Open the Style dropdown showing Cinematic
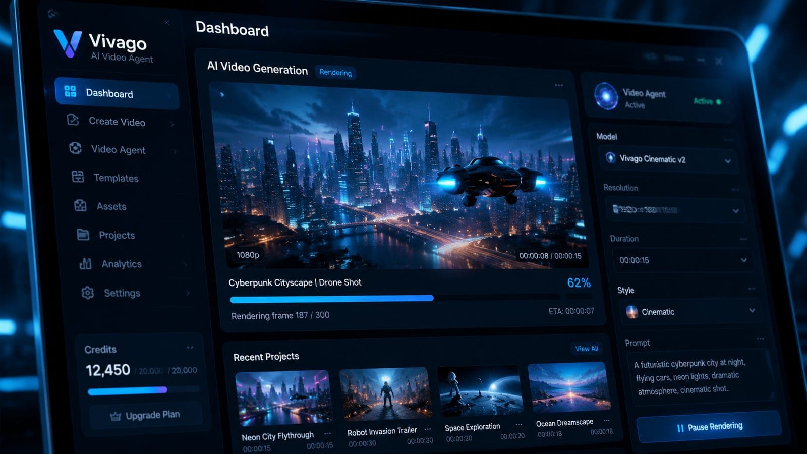The height and width of the screenshot is (454, 807). pyautogui.click(x=690, y=311)
